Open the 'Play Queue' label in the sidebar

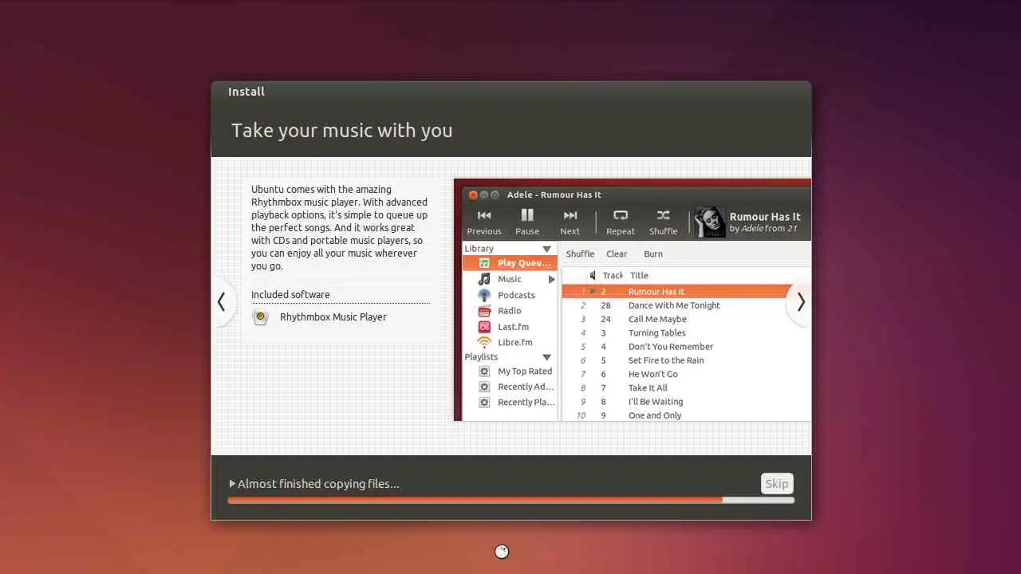pyautogui.click(x=524, y=263)
